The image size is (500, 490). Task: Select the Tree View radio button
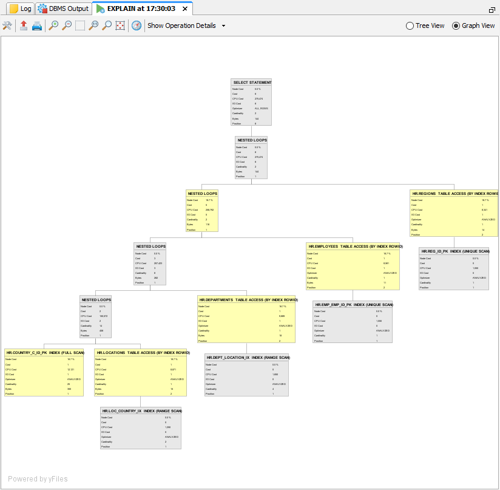(x=410, y=26)
